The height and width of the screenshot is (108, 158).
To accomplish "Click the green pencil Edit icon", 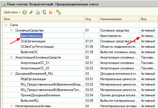I will (31, 12).
